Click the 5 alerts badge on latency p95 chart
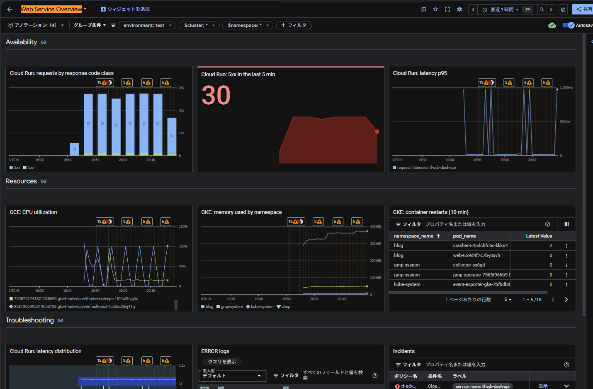This screenshot has width=593, height=389. [x=509, y=82]
